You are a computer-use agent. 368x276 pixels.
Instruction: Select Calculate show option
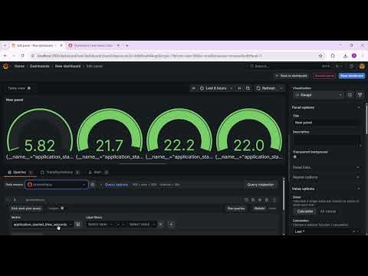pyautogui.click(x=305, y=212)
